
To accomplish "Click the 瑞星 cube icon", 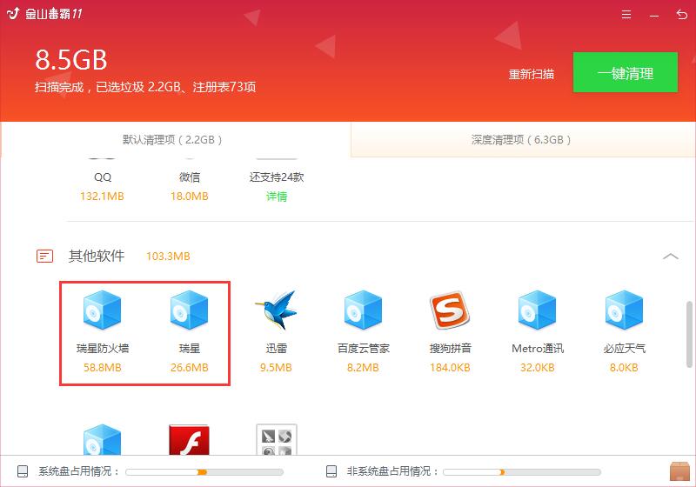I will click(189, 310).
